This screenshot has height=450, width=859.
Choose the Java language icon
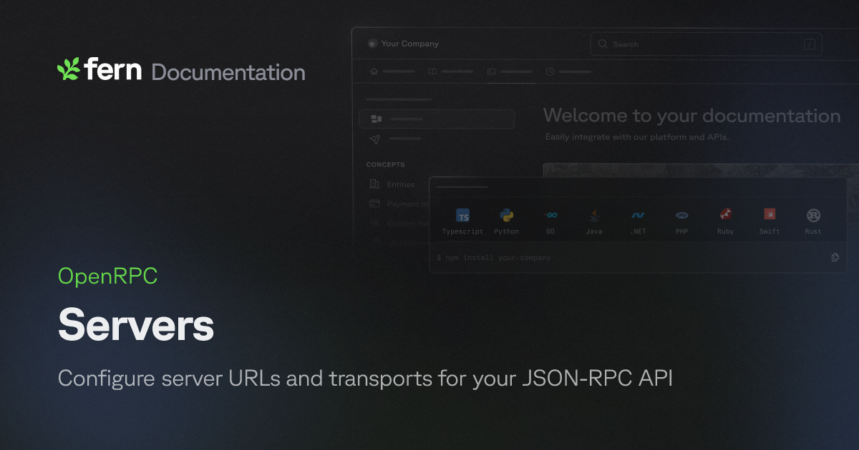pos(594,215)
